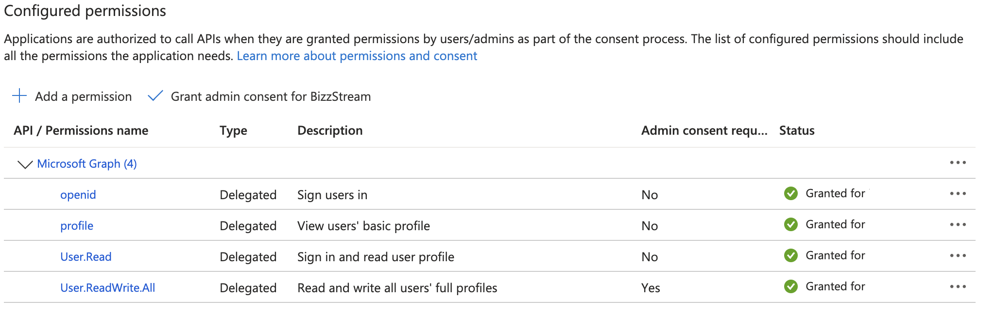Click Delegated type in the User.ReadWrite.All row
Screen dimensions: 995x315
pyautogui.click(x=248, y=288)
